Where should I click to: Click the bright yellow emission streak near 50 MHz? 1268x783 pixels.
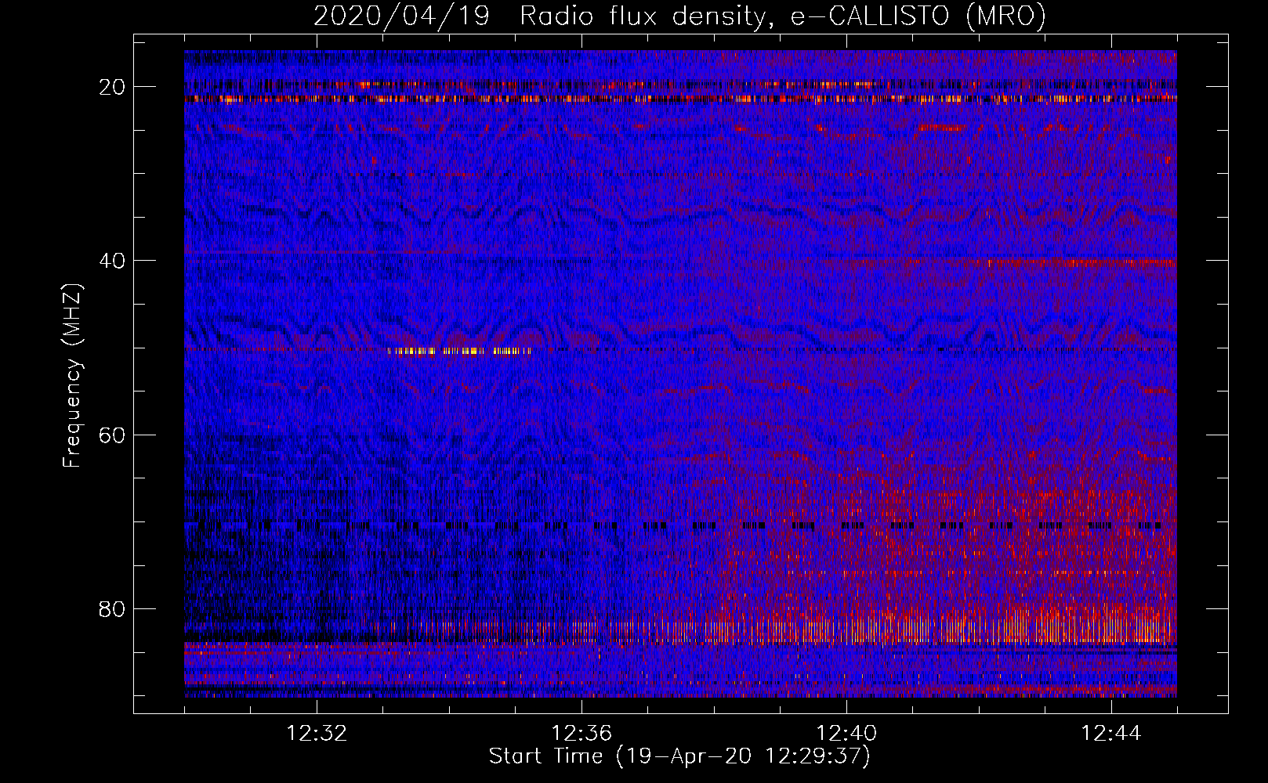[x=461, y=352]
